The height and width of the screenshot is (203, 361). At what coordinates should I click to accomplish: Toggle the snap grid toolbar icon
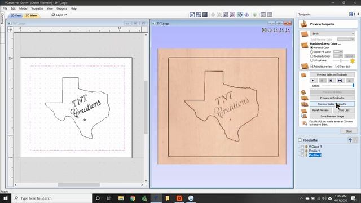[x=205, y=15]
